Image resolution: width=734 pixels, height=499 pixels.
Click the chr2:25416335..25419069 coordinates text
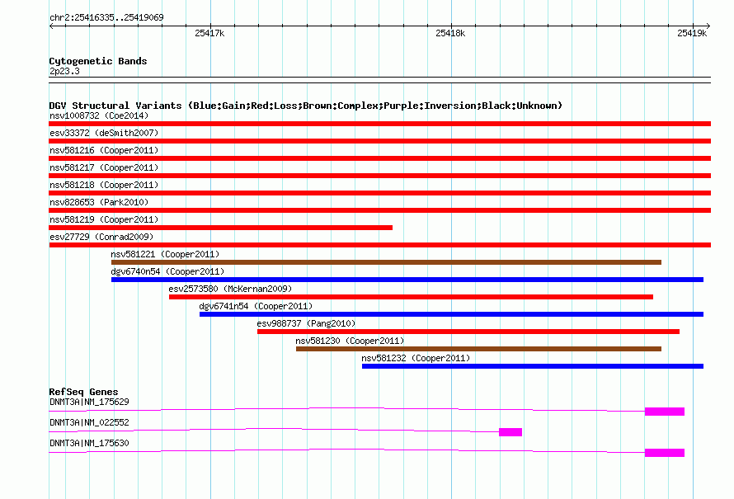pos(106,17)
